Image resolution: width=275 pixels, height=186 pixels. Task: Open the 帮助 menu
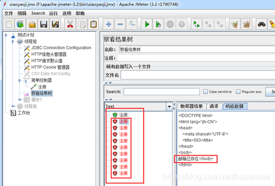[80, 13]
